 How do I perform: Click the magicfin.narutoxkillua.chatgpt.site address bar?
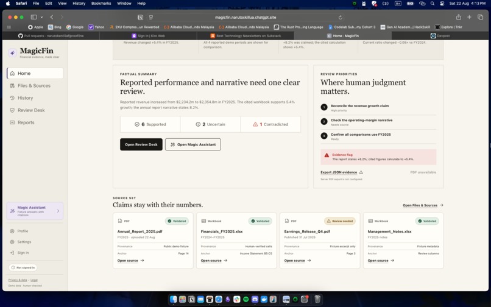[245, 18]
